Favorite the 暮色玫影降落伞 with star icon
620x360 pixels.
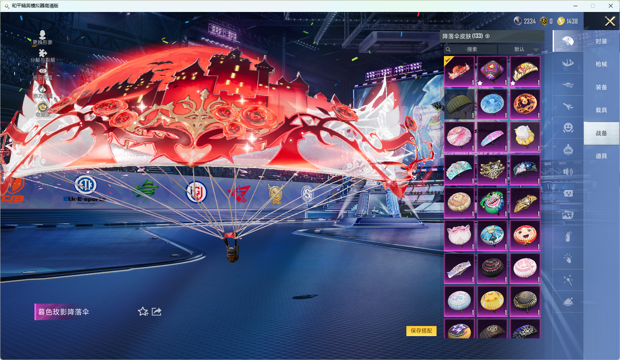[x=143, y=311]
